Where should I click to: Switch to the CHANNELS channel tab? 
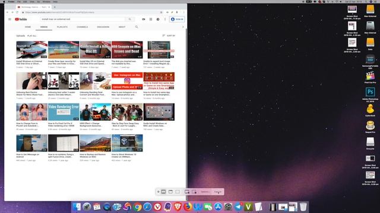click(83, 27)
